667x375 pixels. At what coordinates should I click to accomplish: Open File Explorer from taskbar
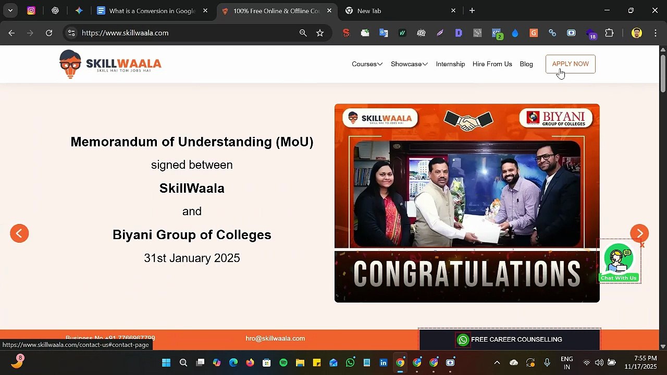click(x=300, y=362)
